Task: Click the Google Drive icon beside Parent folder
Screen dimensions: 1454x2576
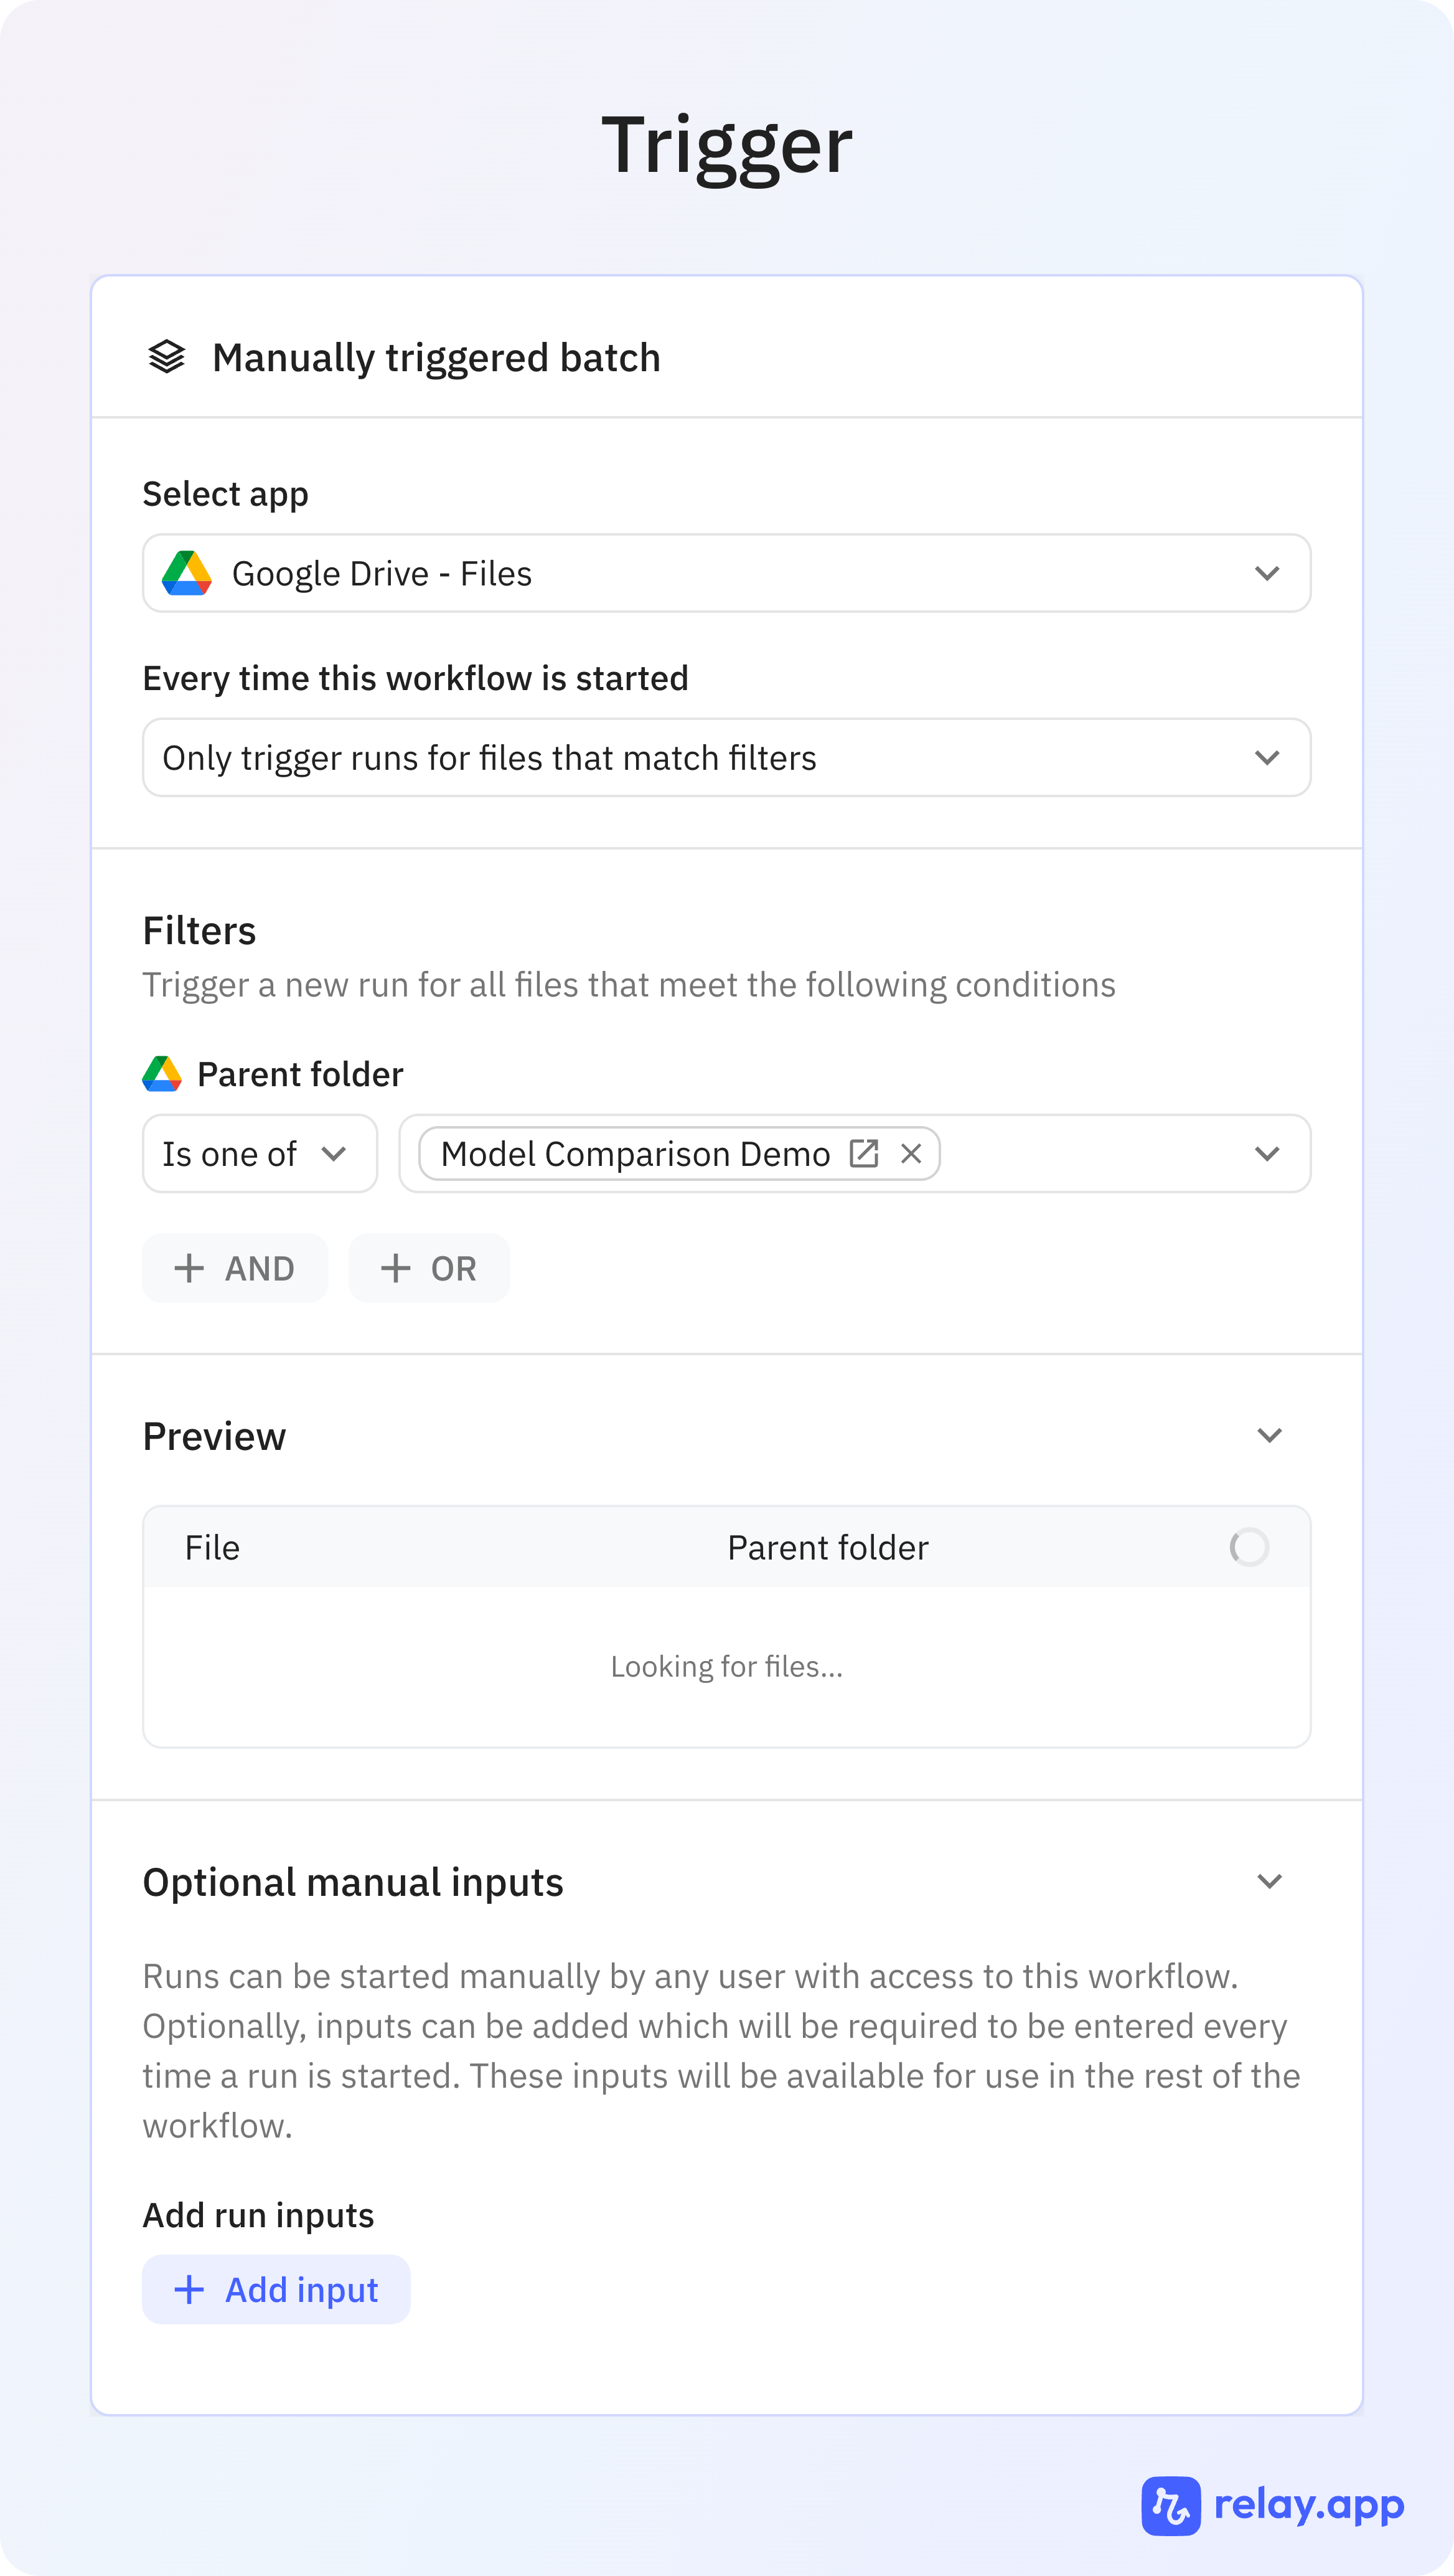Action: pos(162,1074)
